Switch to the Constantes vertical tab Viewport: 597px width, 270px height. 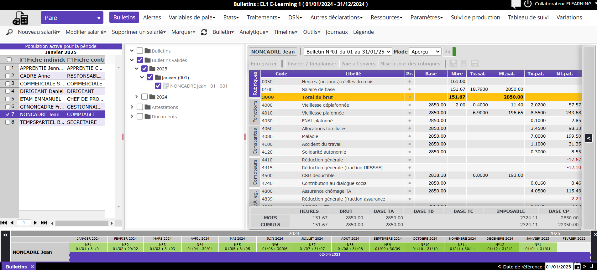[255, 141]
